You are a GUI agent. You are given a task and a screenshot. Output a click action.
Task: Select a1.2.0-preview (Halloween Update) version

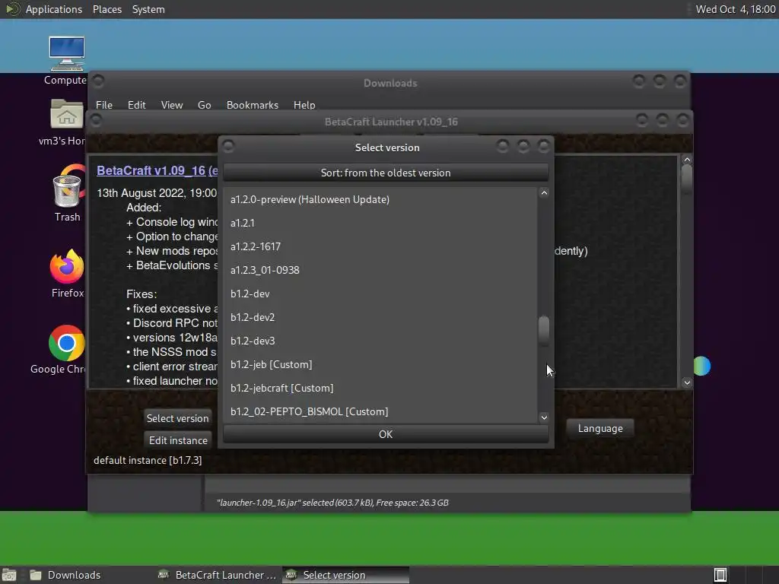tap(380, 200)
